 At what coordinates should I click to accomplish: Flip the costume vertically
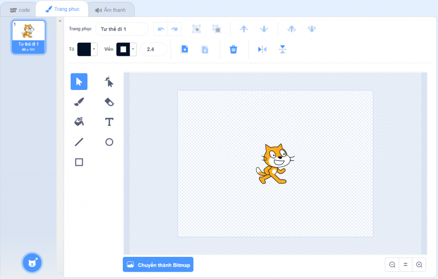pos(282,49)
